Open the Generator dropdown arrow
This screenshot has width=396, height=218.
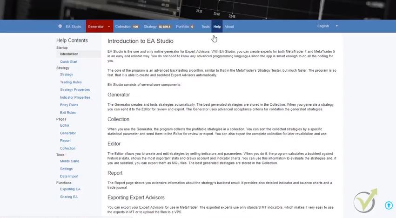(x=109, y=27)
